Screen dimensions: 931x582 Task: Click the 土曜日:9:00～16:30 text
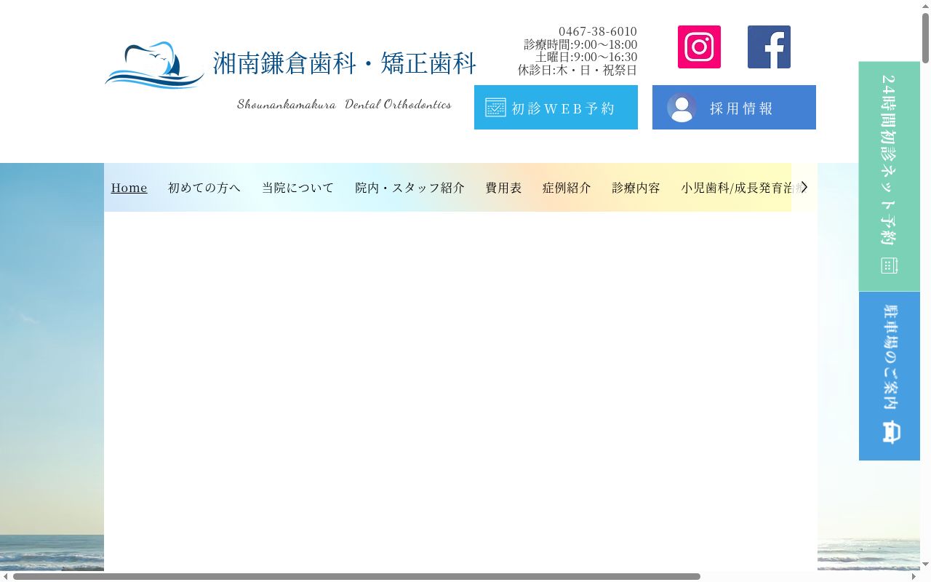(x=586, y=57)
